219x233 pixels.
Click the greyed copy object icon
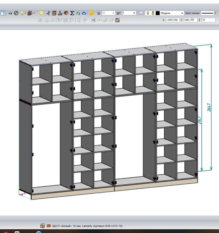tap(85, 20)
